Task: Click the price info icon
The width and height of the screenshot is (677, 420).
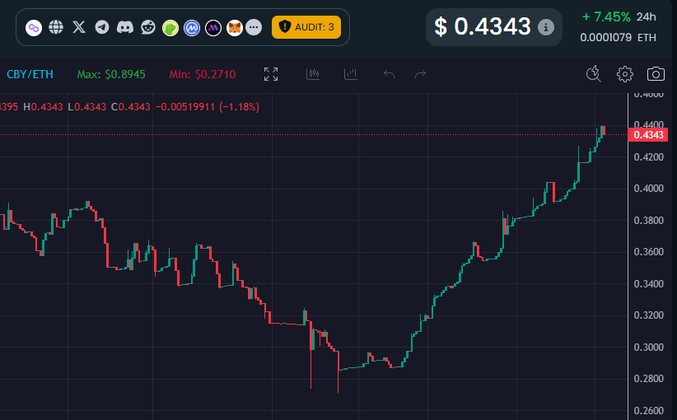Action: 546,27
